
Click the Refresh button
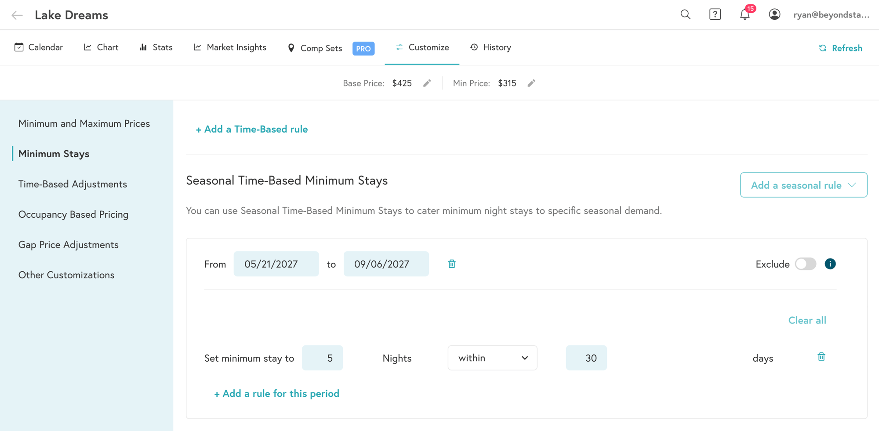(840, 48)
